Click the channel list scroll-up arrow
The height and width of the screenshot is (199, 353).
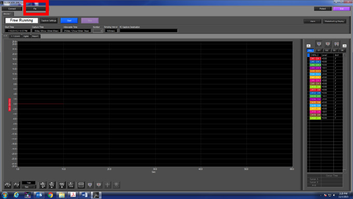coord(344,55)
